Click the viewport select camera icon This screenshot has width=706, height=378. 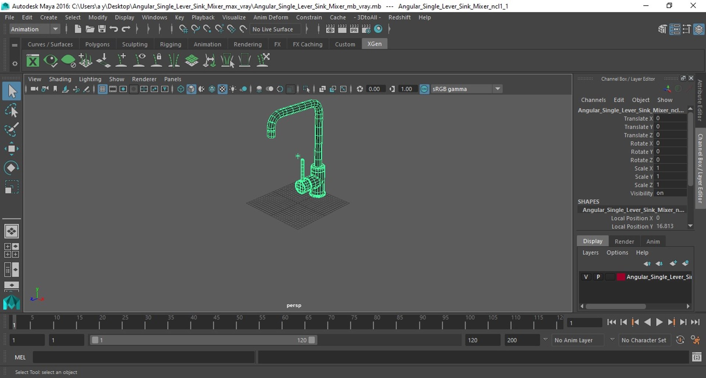coord(34,89)
